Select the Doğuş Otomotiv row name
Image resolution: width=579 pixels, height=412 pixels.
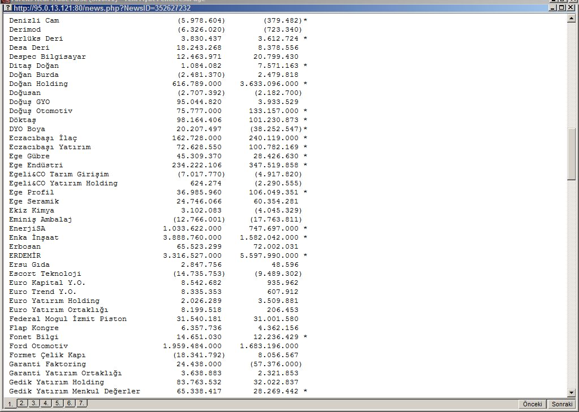pyautogui.click(x=41, y=111)
